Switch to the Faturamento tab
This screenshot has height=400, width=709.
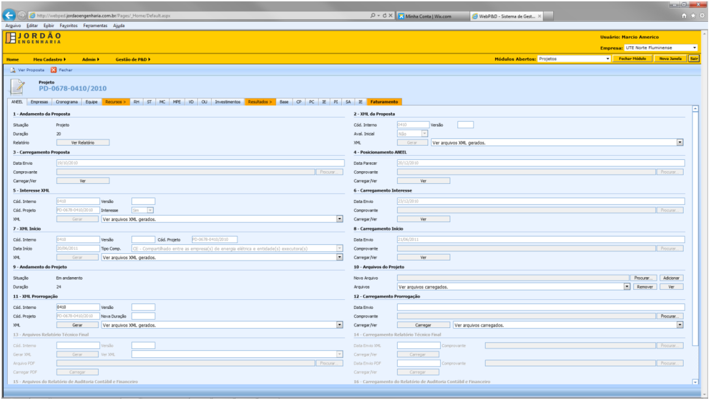click(384, 102)
